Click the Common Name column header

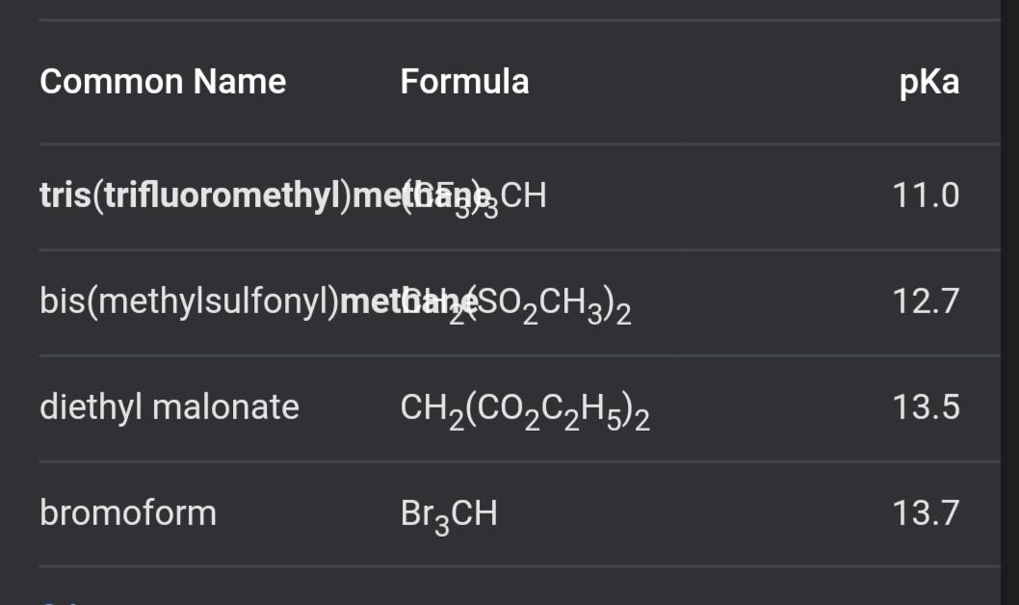click(x=163, y=82)
